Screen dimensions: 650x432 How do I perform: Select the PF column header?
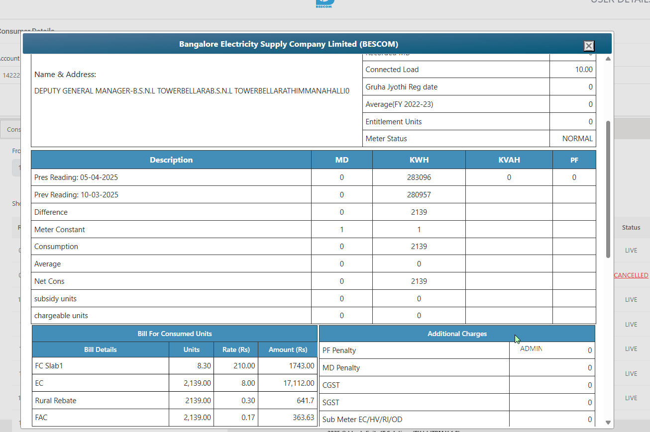point(574,160)
